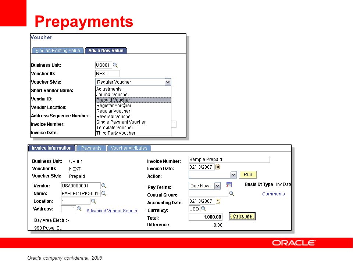
Task: Click the Pay Terms detail icon
Action: pos(229,184)
